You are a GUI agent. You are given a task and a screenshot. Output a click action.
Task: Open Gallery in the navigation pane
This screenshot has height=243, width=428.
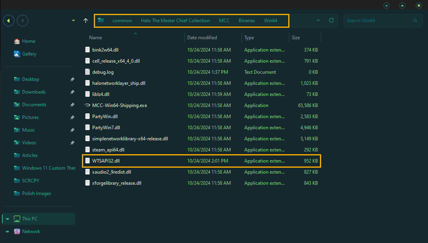pos(29,54)
